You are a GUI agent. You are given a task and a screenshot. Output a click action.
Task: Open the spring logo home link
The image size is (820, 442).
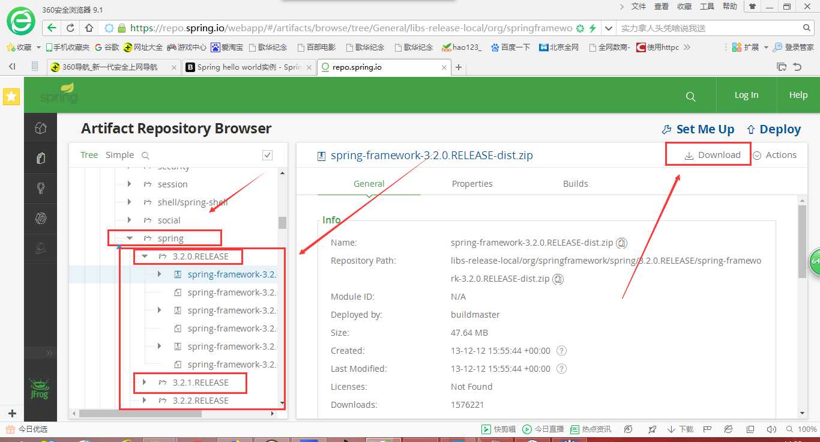pyautogui.click(x=59, y=94)
